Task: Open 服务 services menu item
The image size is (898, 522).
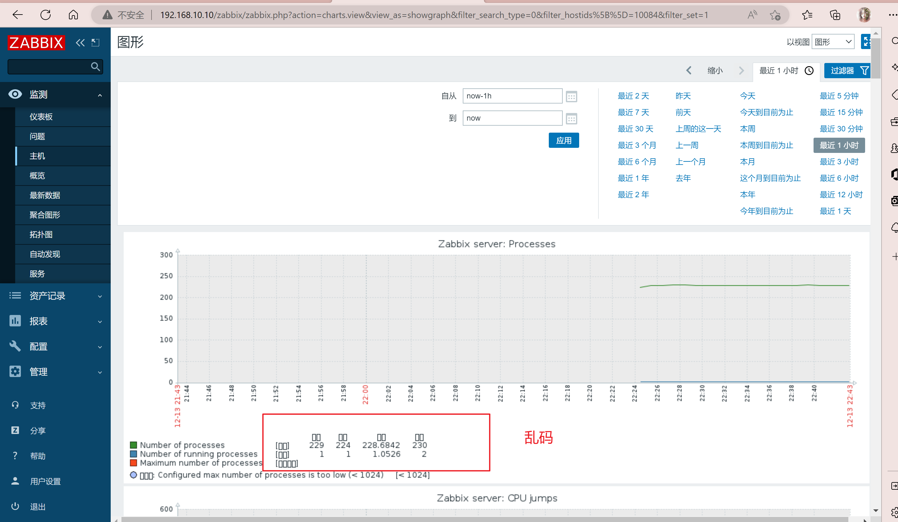Action: coord(63,274)
